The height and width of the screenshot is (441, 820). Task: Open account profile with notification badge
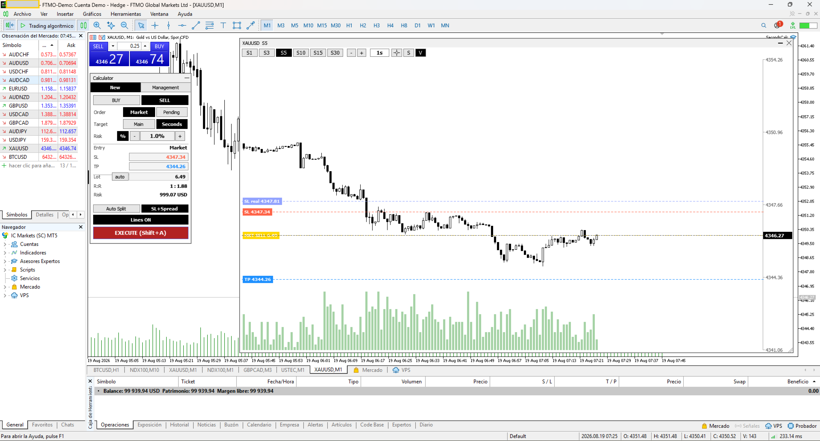[778, 25]
